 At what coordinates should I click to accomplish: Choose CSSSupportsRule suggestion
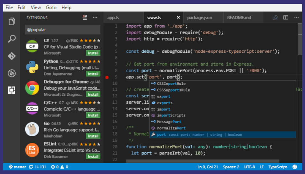[223, 90]
